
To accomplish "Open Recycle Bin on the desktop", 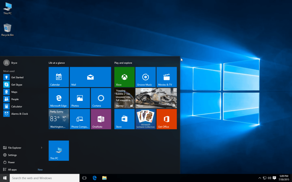I will tap(7, 30).
